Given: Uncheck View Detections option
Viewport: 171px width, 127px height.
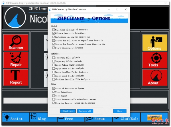Looking at the screenshot, I should click(x=54, y=92).
